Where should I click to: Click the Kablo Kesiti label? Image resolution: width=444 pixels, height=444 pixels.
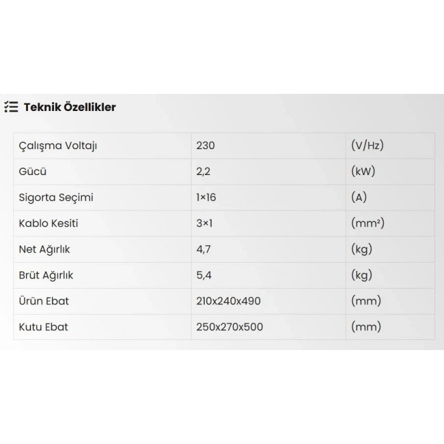pos(49,223)
